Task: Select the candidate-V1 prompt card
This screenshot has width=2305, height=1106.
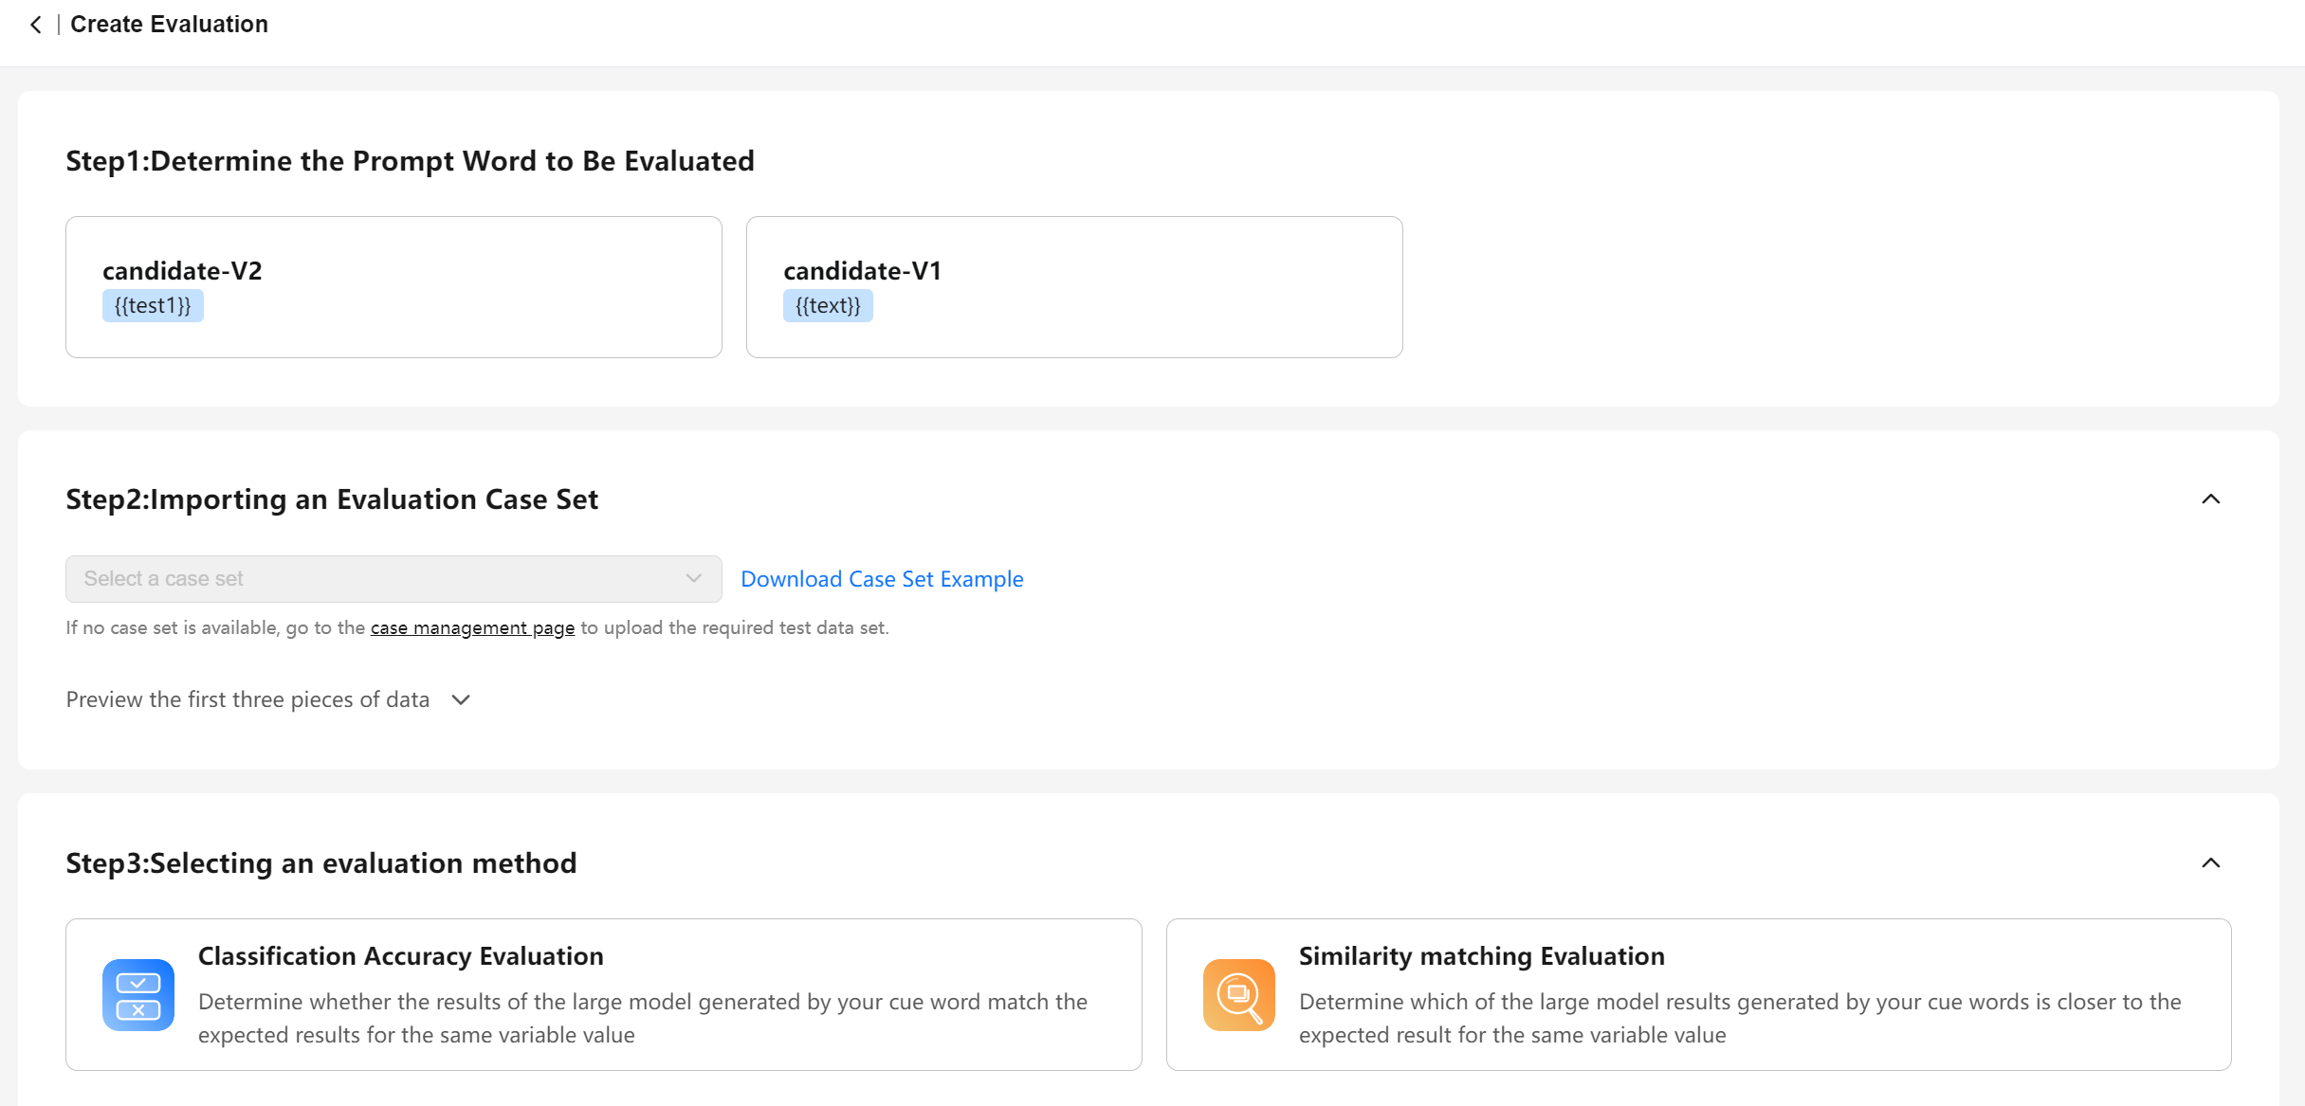Action: click(x=1074, y=287)
